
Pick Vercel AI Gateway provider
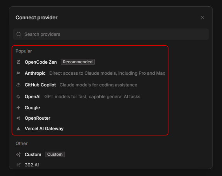tap(44, 129)
